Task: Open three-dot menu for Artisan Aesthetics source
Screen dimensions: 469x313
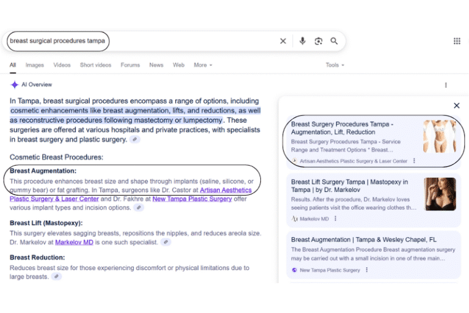Action: tap(414, 161)
